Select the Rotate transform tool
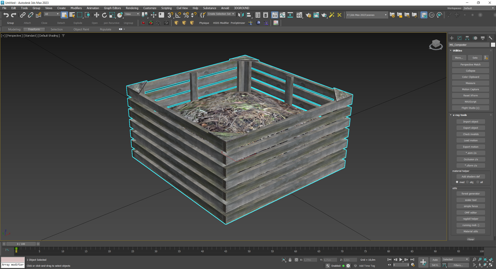Screen dimensions: 496x269 pos(104,15)
